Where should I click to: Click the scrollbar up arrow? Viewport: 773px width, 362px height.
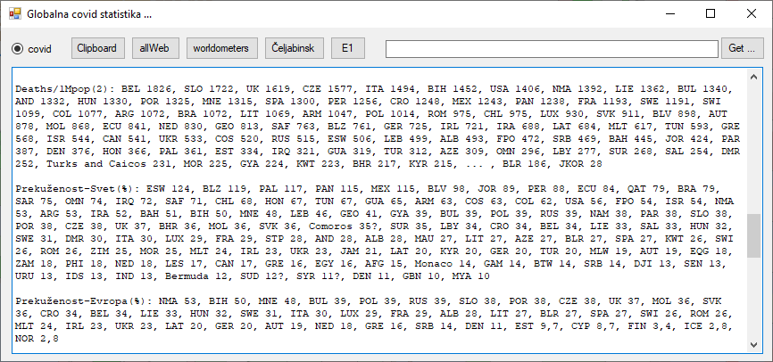754,74
